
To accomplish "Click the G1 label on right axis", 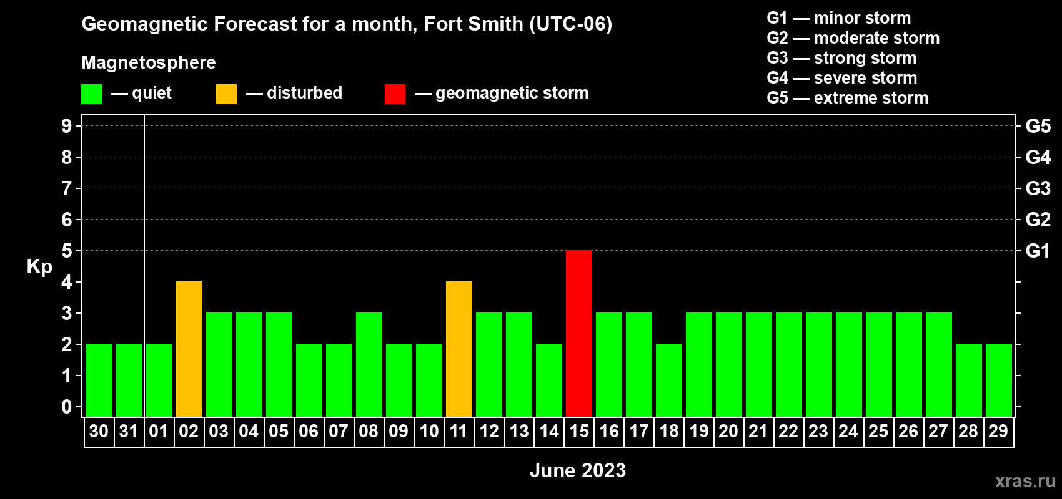I will click(x=1038, y=251).
